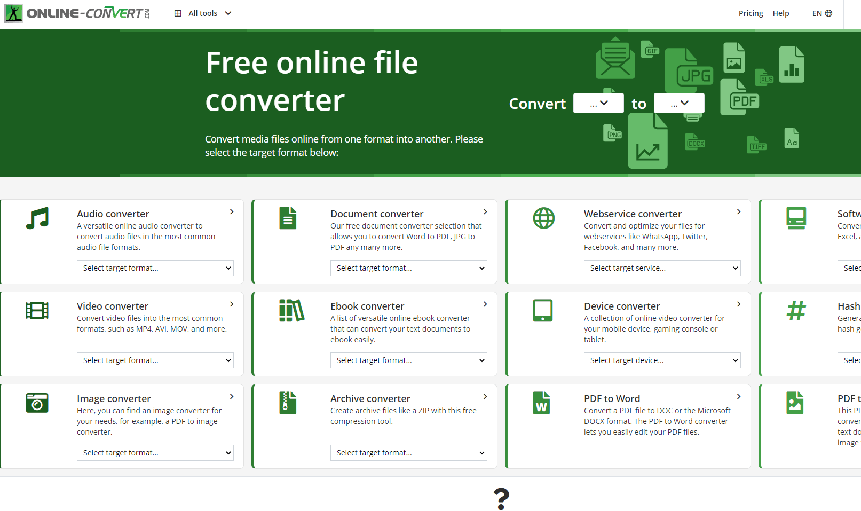
Task: Click the Webservice converter globe icon
Action: 543,218
